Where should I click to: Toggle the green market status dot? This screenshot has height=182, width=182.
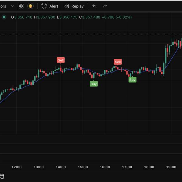[4, 17]
